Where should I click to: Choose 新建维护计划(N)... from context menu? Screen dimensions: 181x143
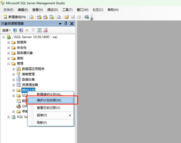[51, 94]
